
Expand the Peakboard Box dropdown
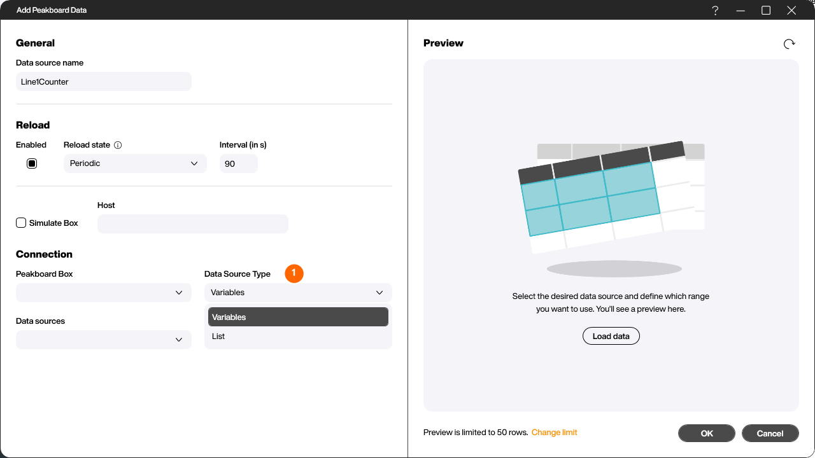click(104, 293)
